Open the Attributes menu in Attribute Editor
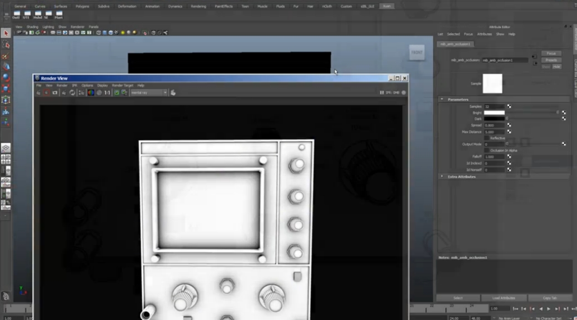The height and width of the screenshot is (320, 577). 484,34
